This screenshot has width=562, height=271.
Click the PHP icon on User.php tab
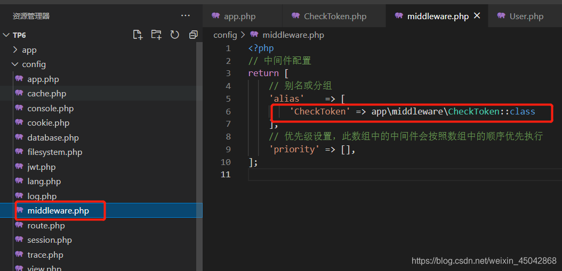500,16
